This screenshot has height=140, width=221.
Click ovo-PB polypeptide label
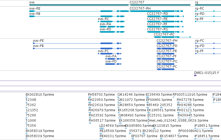click(38, 46)
